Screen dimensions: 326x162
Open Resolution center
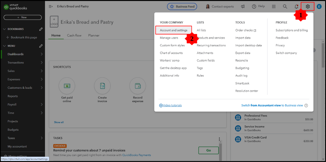(247, 91)
